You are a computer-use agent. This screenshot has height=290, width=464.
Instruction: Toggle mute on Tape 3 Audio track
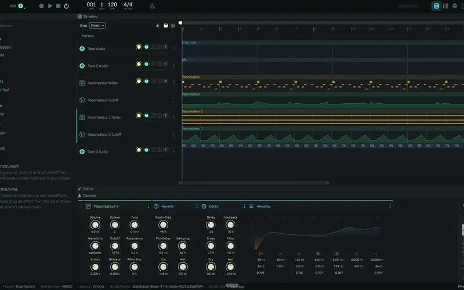[153, 150]
